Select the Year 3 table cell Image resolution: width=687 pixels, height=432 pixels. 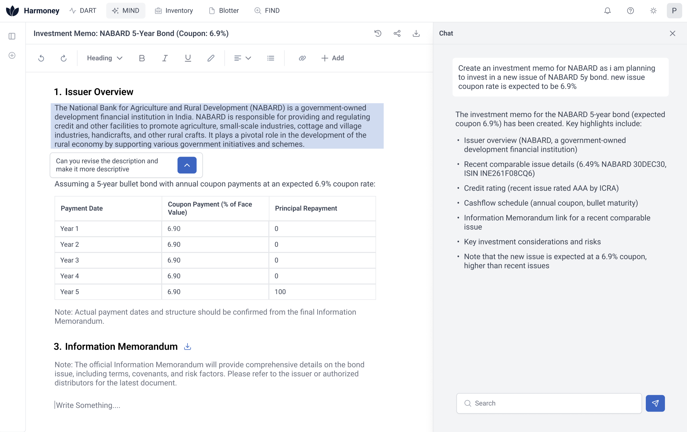tap(108, 260)
